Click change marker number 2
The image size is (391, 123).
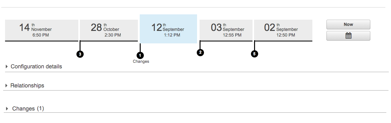(200, 52)
